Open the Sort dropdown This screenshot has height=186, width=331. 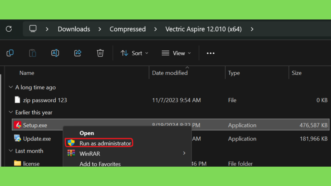pyautogui.click(x=134, y=53)
